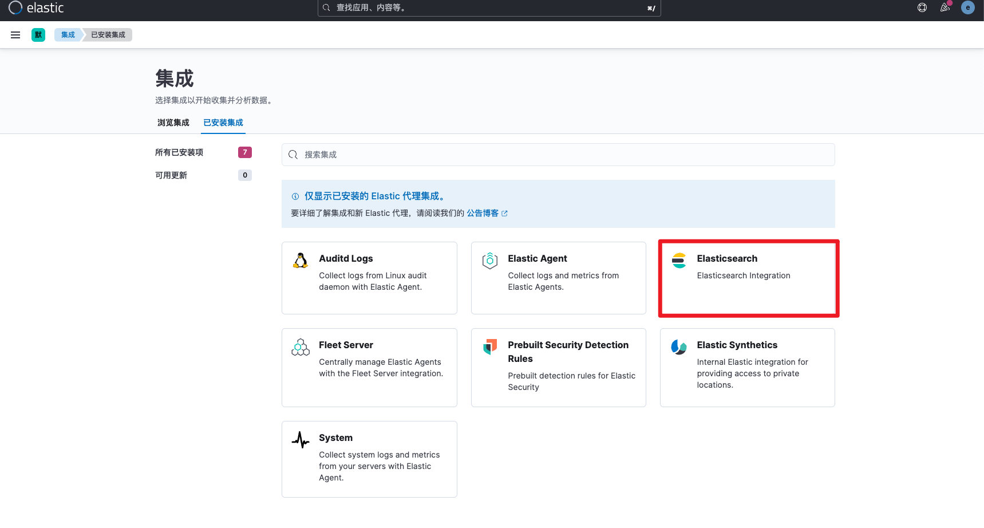Screen dimensions: 984x528
Task: Click the Prebuilt Security Detection Rules icon
Action: coord(490,346)
